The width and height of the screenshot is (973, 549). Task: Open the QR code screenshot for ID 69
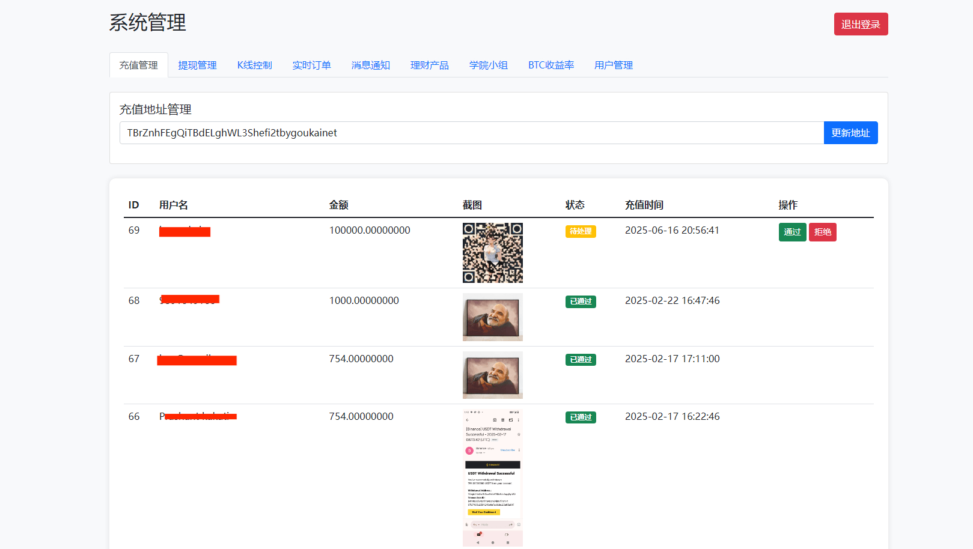(x=492, y=253)
